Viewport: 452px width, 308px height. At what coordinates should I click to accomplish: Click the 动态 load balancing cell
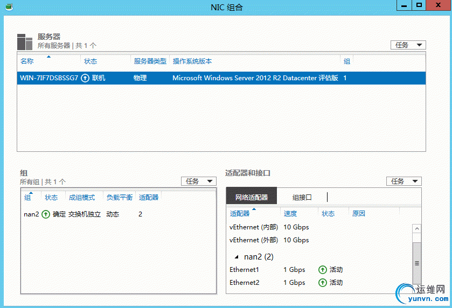point(113,214)
